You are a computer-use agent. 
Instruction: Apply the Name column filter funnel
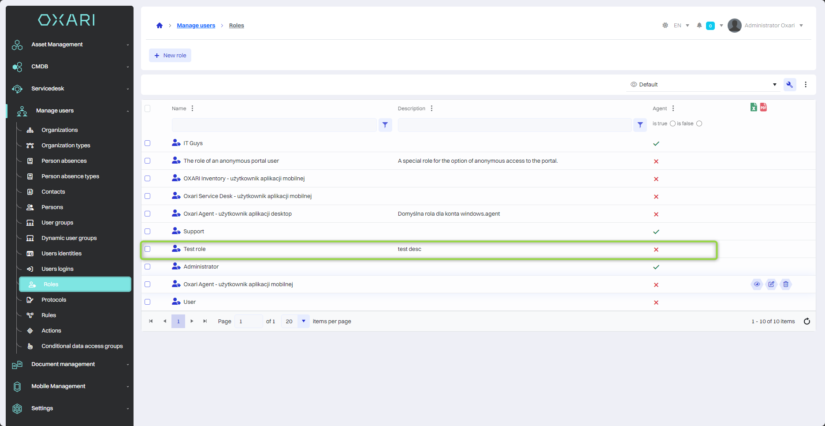point(385,125)
